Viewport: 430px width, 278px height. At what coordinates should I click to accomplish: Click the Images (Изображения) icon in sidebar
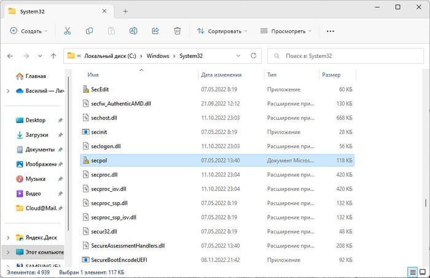(x=20, y=164)
